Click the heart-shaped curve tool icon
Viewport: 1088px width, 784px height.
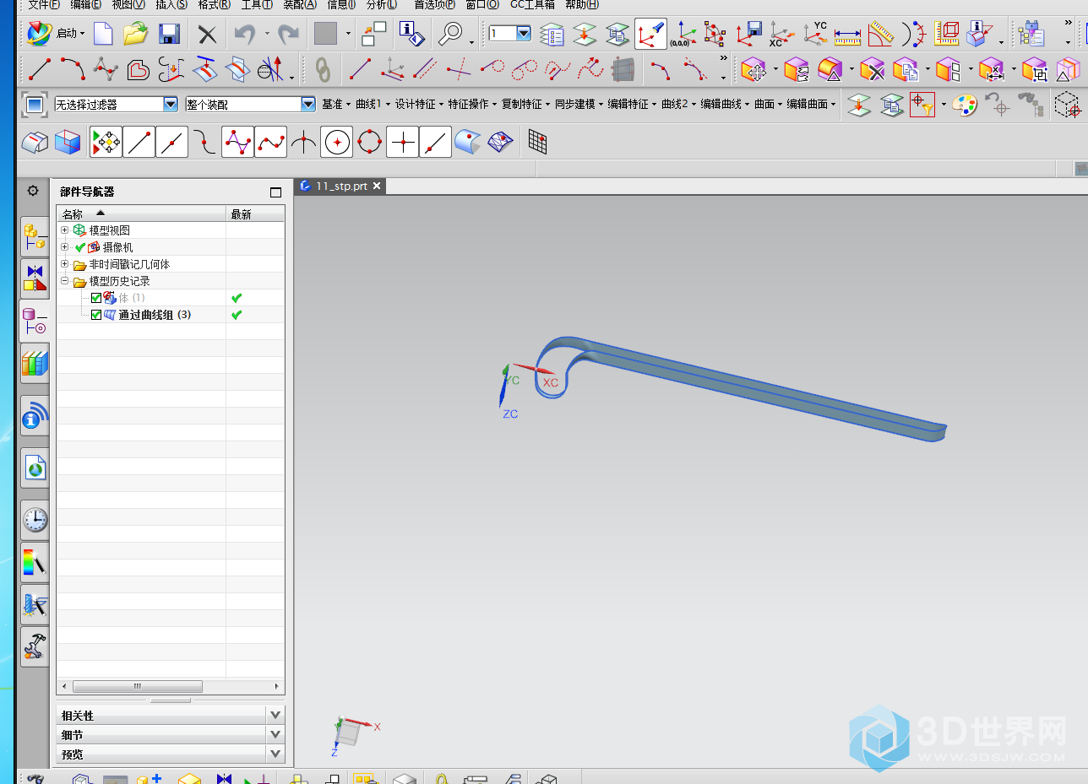[139, 69]
